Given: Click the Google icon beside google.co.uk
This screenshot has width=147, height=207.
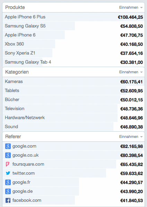Looking at the screenshot, I should tap(8, 155).
